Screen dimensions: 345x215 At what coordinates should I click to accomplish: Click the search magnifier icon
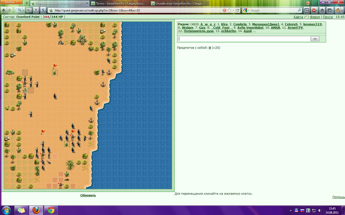point(299,10)
